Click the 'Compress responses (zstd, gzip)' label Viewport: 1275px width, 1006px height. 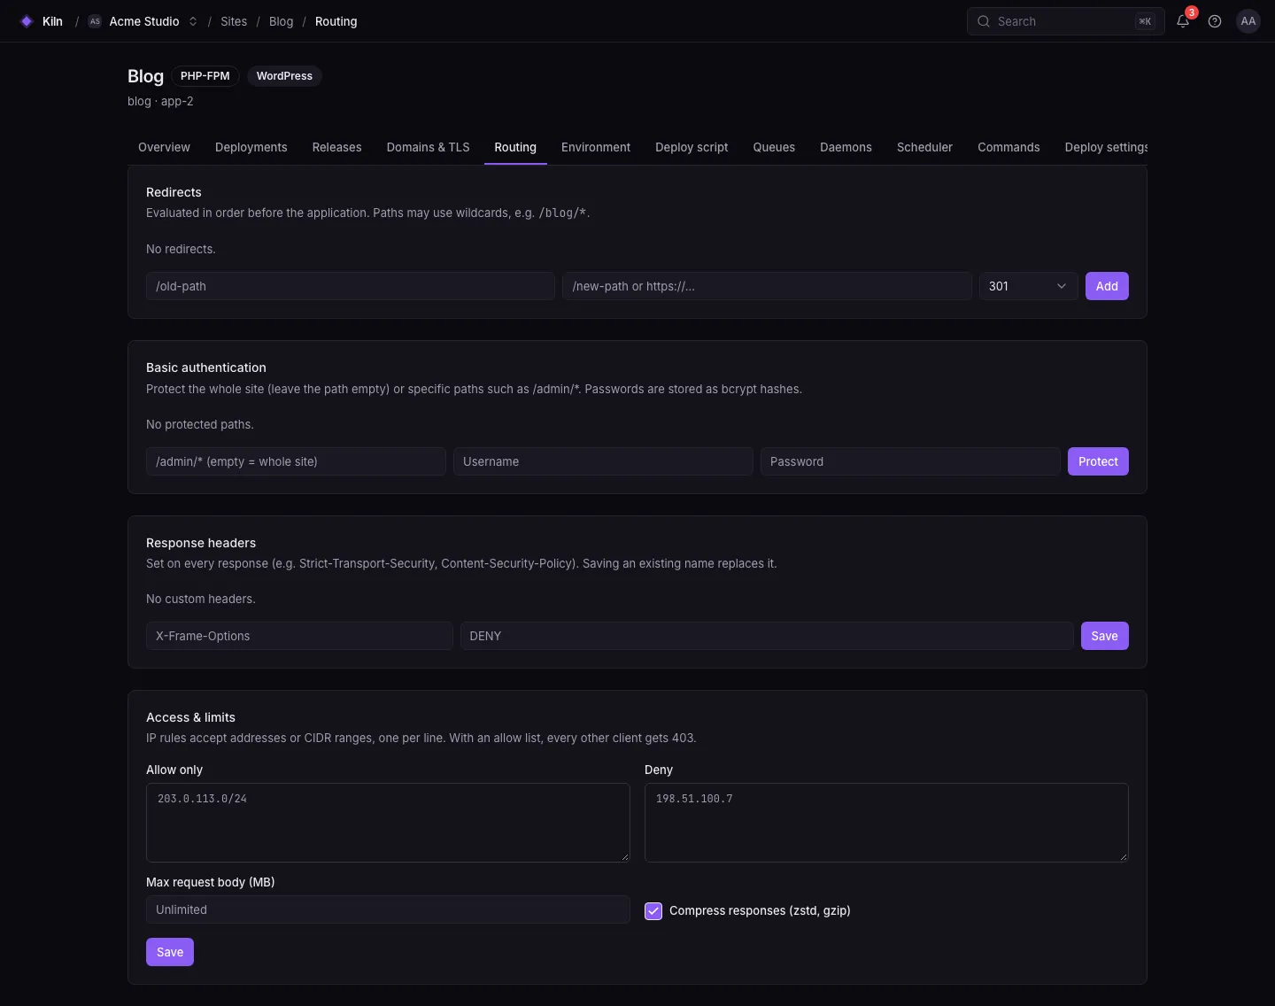pyautogui.click(x=760, y=910)
